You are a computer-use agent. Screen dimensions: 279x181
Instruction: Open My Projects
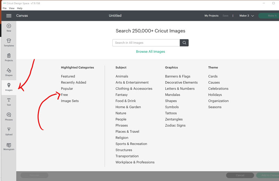coord(211,16)
